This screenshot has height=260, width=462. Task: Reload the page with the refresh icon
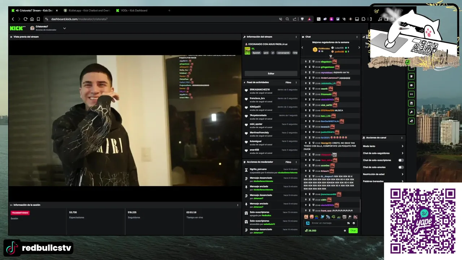coord(26,19)
